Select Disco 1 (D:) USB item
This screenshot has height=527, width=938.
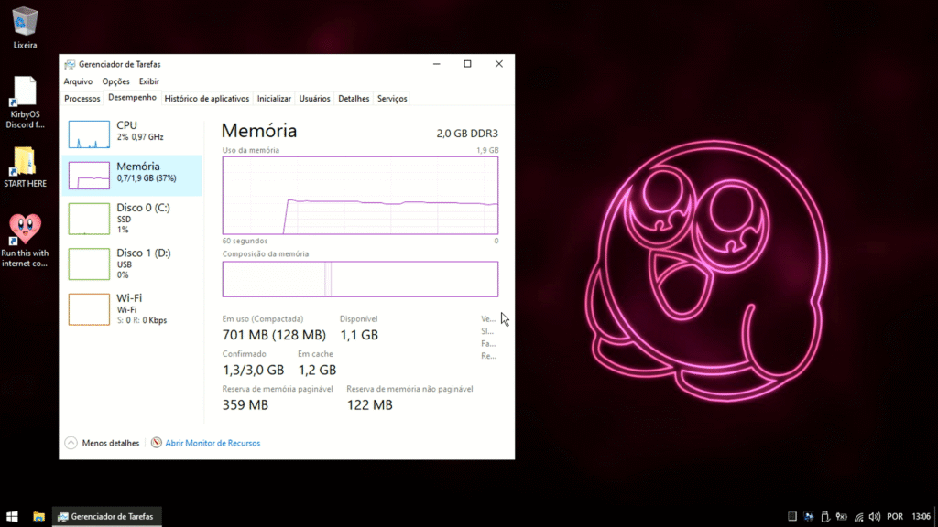[x=132, y=263]
